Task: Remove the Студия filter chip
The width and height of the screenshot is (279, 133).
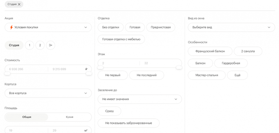Action: (x=19, y=4)
